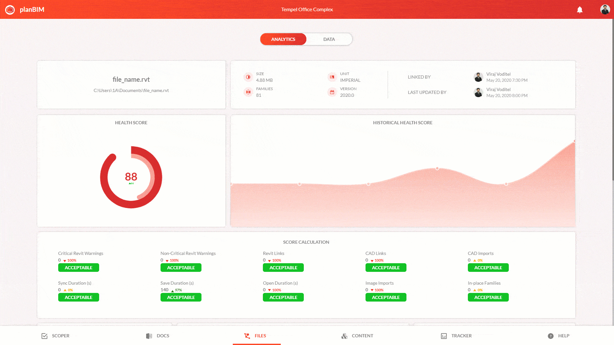
Task: Switch to the Analytics view
Action: pyautogui.click(x=283, y=39)
